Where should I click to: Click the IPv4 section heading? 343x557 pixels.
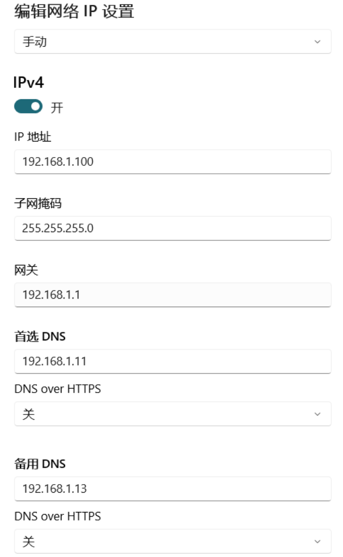29,83
